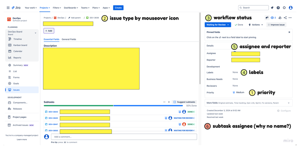300x149 pixels.
Task: Open the Apps dropdown menu
Action: click(106, 8)
